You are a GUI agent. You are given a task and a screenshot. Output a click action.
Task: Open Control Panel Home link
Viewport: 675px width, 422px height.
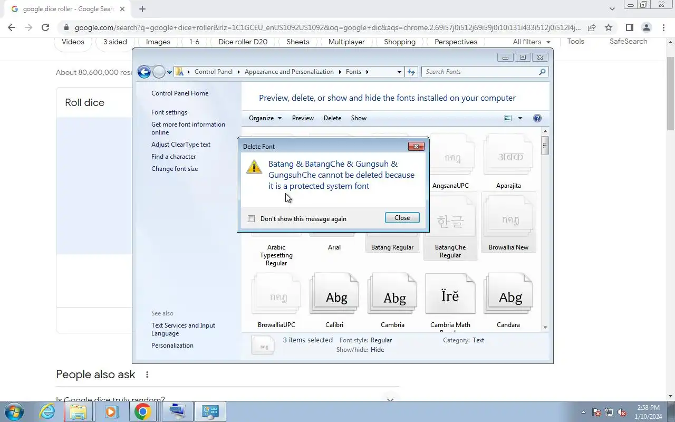click(180, 93)
